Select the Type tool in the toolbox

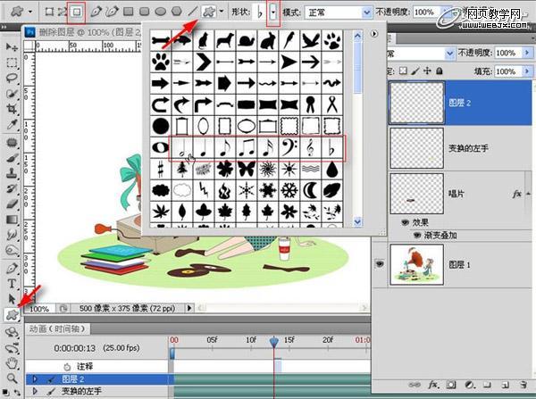pos(13,283)
